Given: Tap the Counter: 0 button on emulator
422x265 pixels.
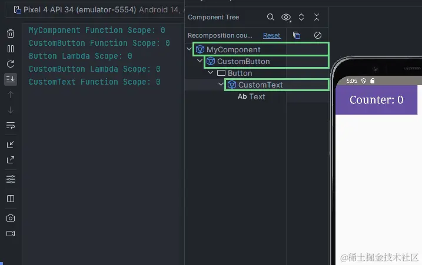Looking at the screenshot, I should point(376,100).
